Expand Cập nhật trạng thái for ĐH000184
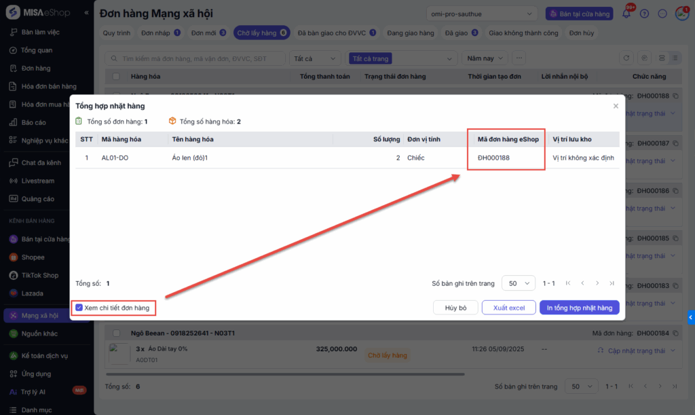Image resolution: width=695 pixels, height=415 pixels. tap(673, 350)
